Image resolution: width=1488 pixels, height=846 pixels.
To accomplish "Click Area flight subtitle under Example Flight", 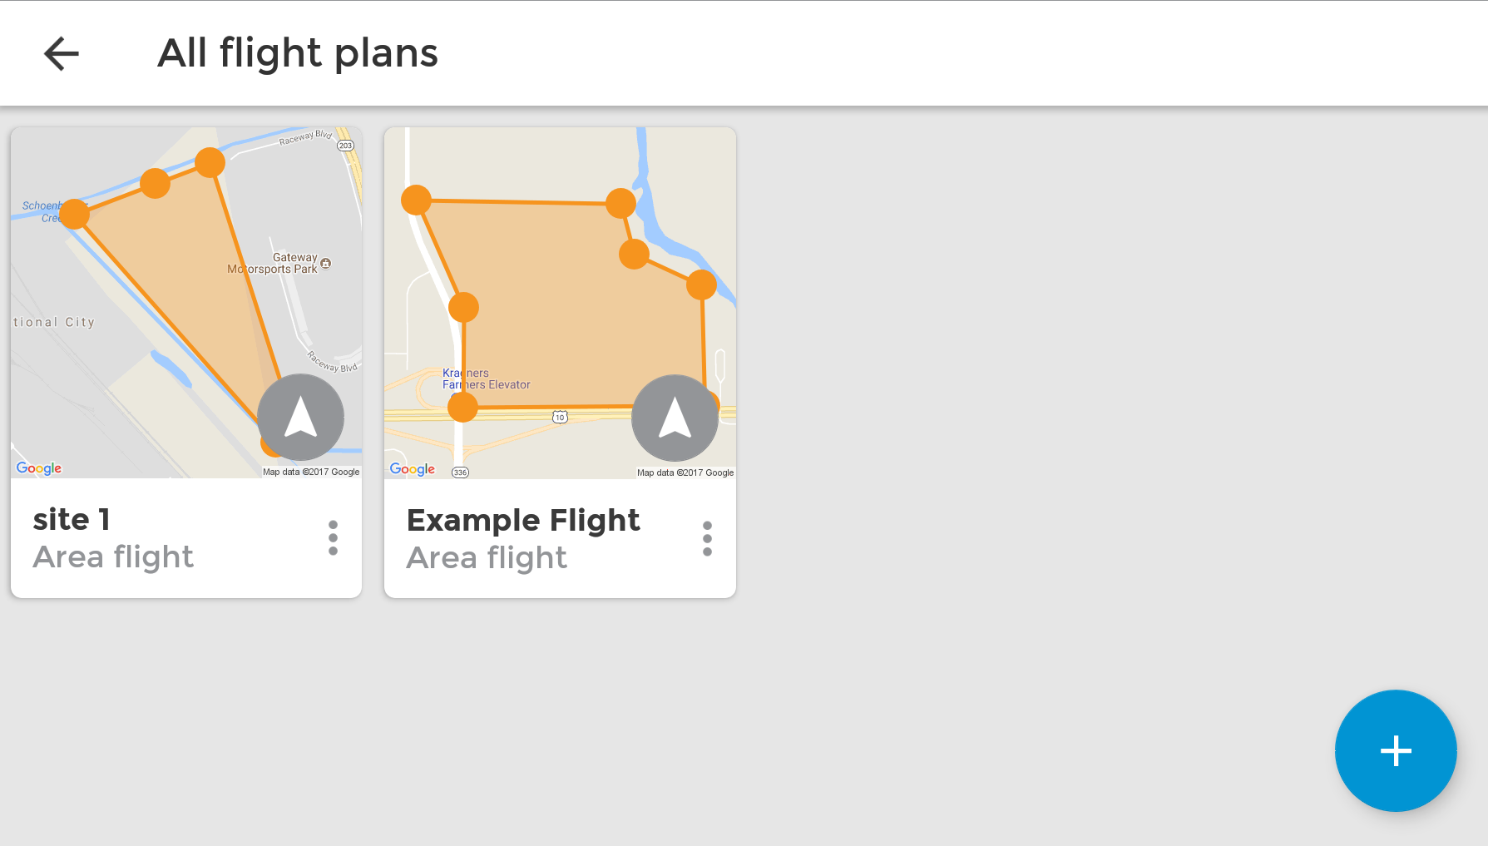I will pyautogui.click(x=487, y=558).
